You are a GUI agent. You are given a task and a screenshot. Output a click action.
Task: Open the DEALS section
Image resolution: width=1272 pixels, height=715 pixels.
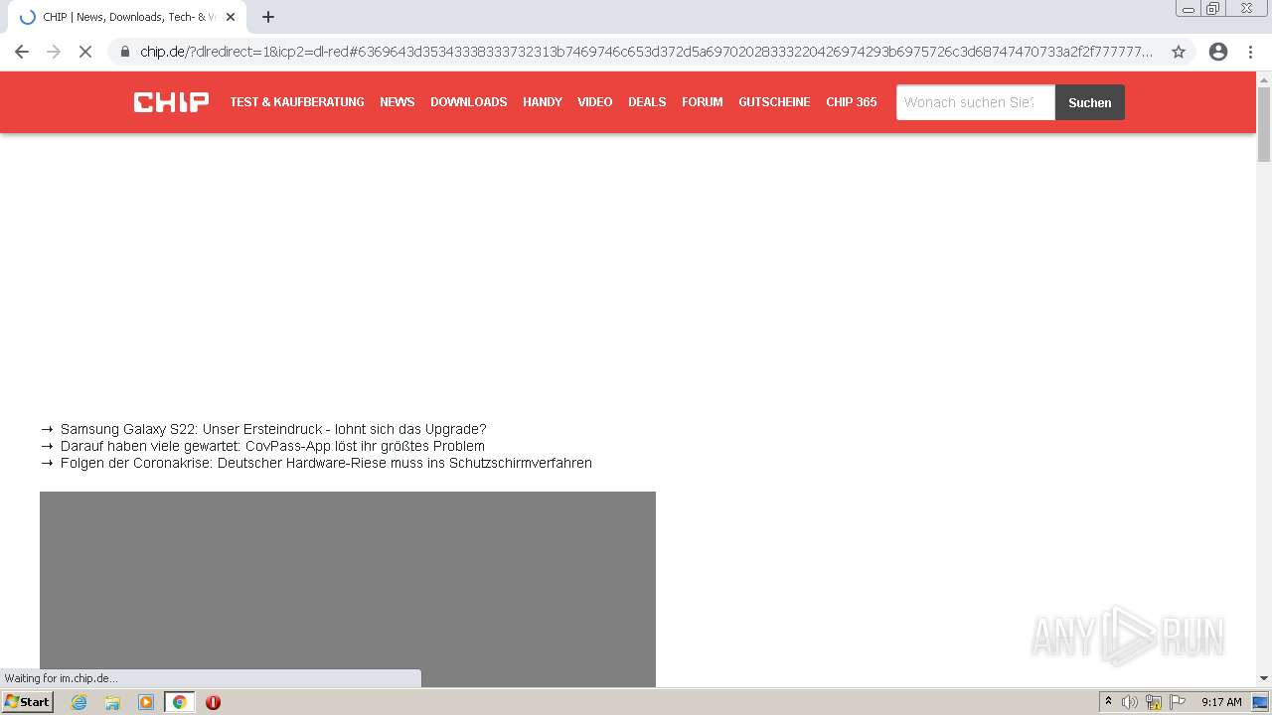point(647,102)
